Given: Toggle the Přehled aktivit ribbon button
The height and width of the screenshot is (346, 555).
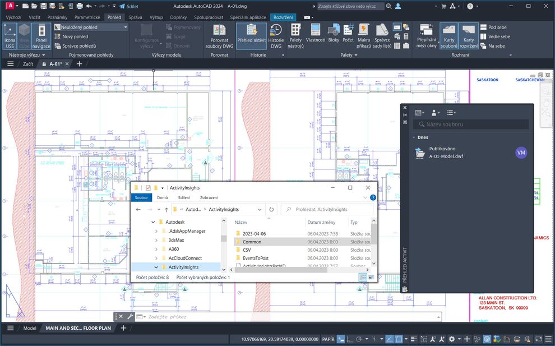Looking at the screenshot, I should [251, 36].
